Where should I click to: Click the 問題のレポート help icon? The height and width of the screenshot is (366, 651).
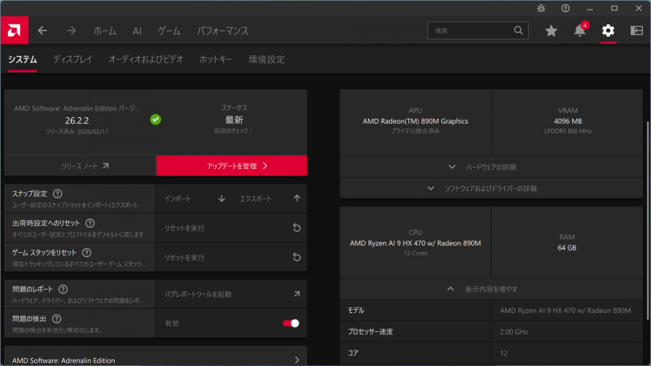coord(63,290)
